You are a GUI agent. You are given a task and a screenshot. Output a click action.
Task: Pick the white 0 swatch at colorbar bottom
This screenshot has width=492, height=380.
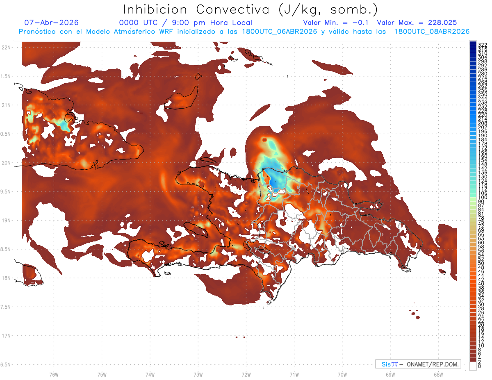473,365
